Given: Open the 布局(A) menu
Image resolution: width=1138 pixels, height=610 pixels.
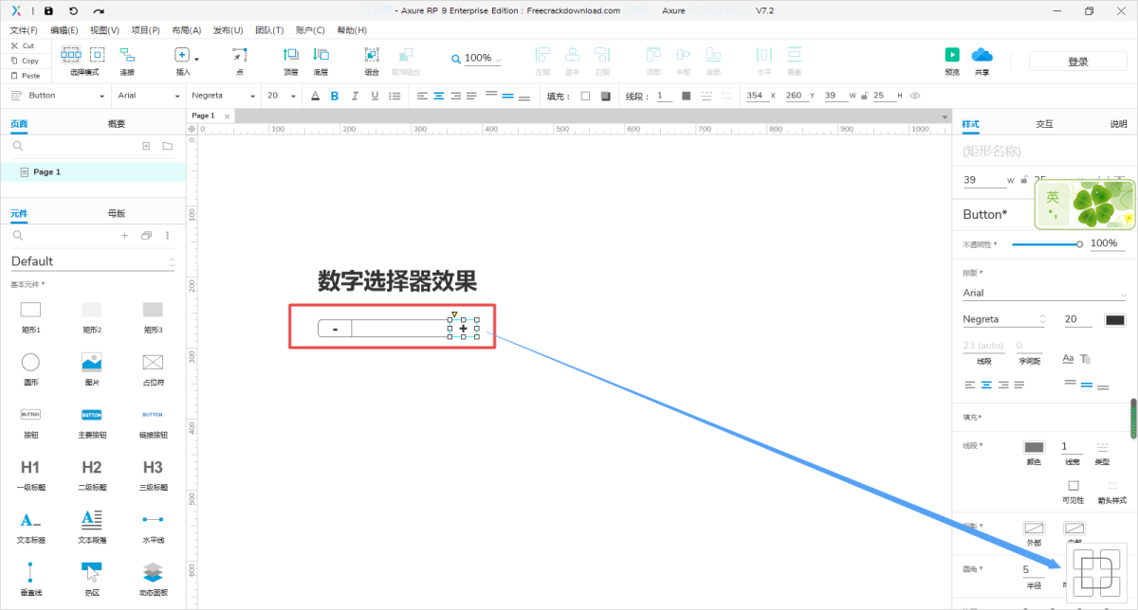Looking at the screenshot, I should [x=186, y=30].
